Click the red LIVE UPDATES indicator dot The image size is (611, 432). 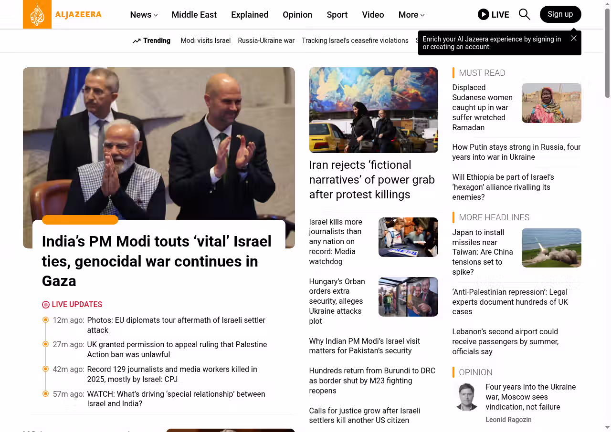pyautogui.click(x=46, y=305)
